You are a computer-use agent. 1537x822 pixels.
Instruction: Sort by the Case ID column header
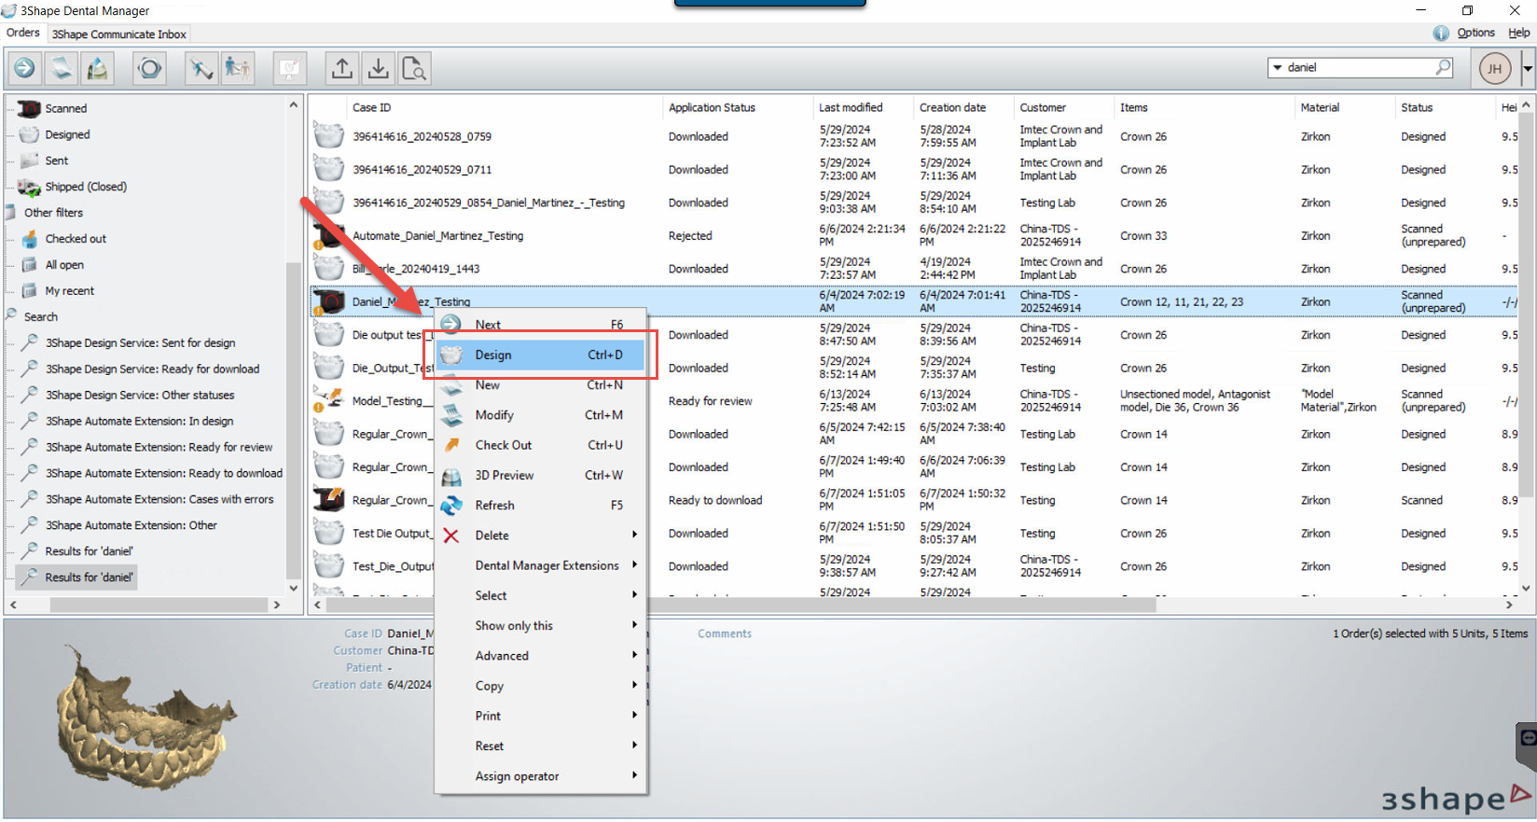(504, 107)
